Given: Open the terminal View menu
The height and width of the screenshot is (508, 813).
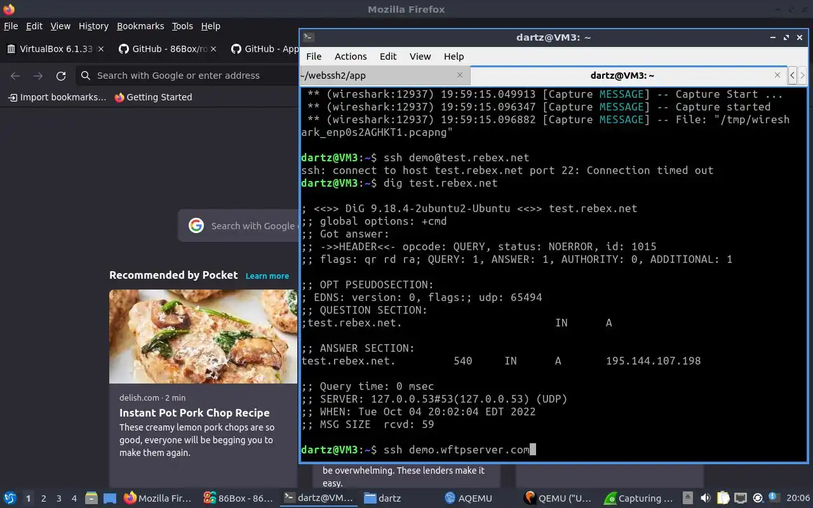Looking at the screenshot, I should [x=420, y=57].
